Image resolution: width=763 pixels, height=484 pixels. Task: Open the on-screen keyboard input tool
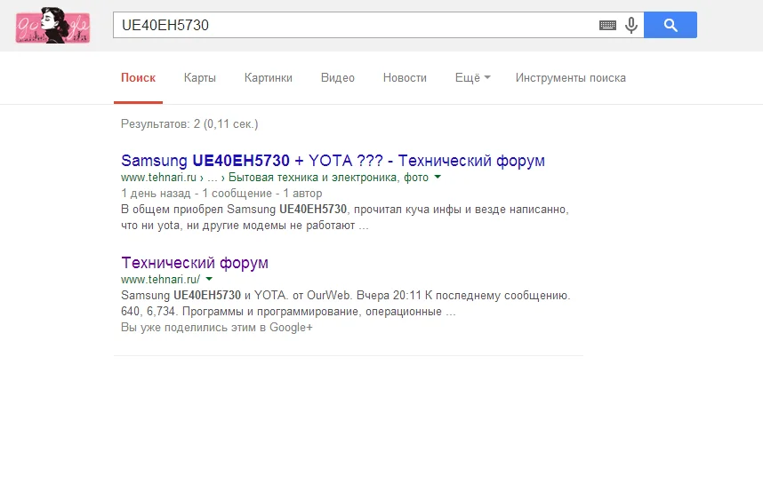click(x=607, y=25)
